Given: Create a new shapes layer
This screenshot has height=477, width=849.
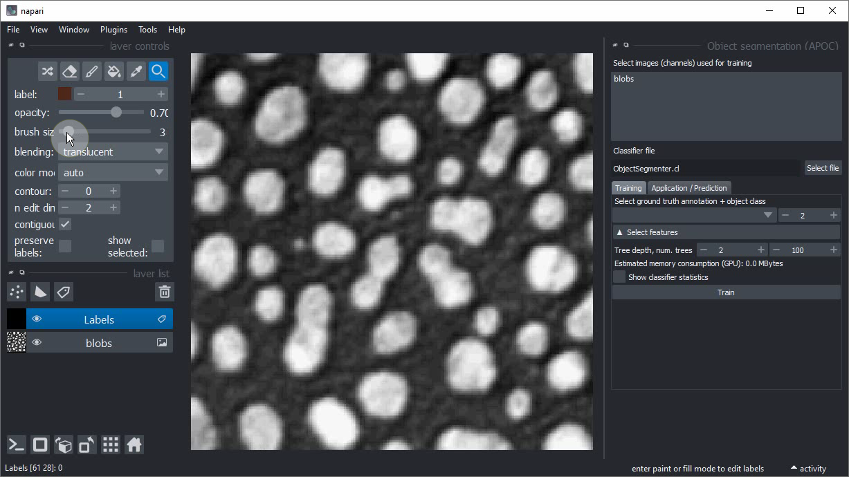Looking at the screenshot, I should click(x=40, y=292).
